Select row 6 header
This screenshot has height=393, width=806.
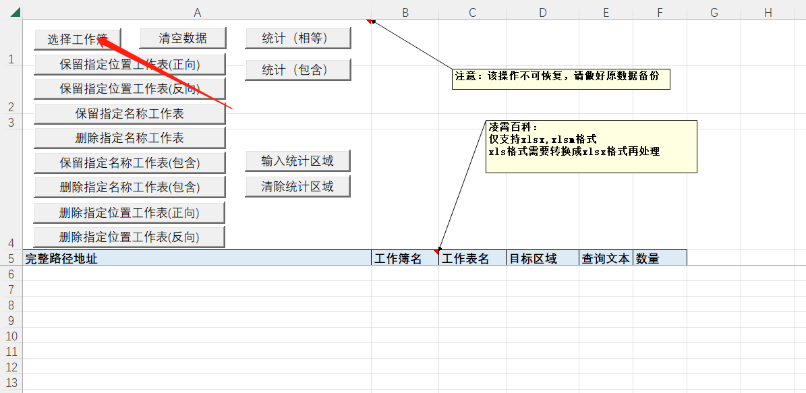tap(11, 274)
